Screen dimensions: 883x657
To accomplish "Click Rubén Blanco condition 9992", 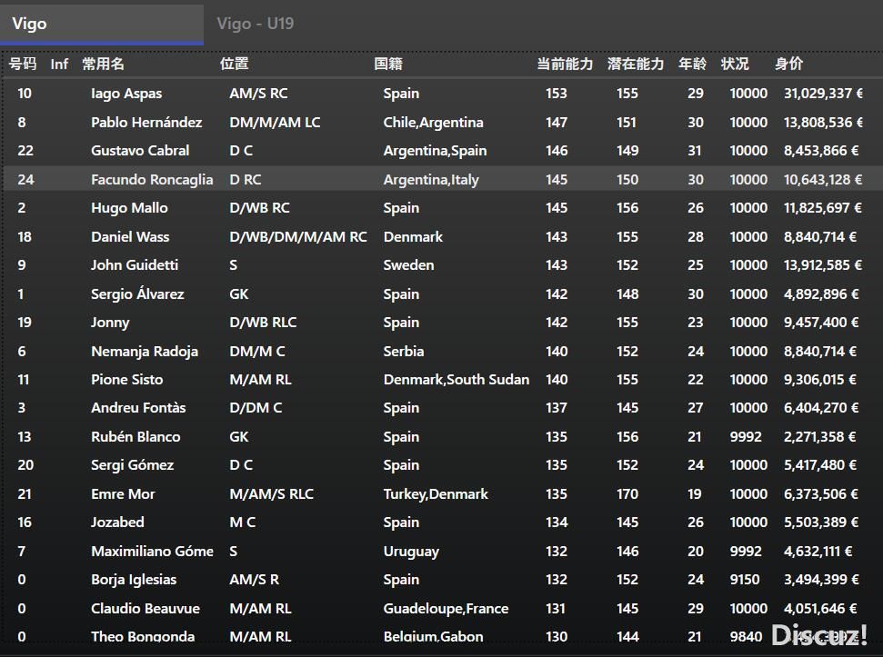I will click(x=746, y=436).
